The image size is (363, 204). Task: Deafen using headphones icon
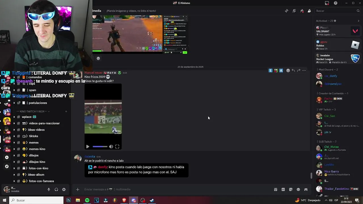[56, 190]
